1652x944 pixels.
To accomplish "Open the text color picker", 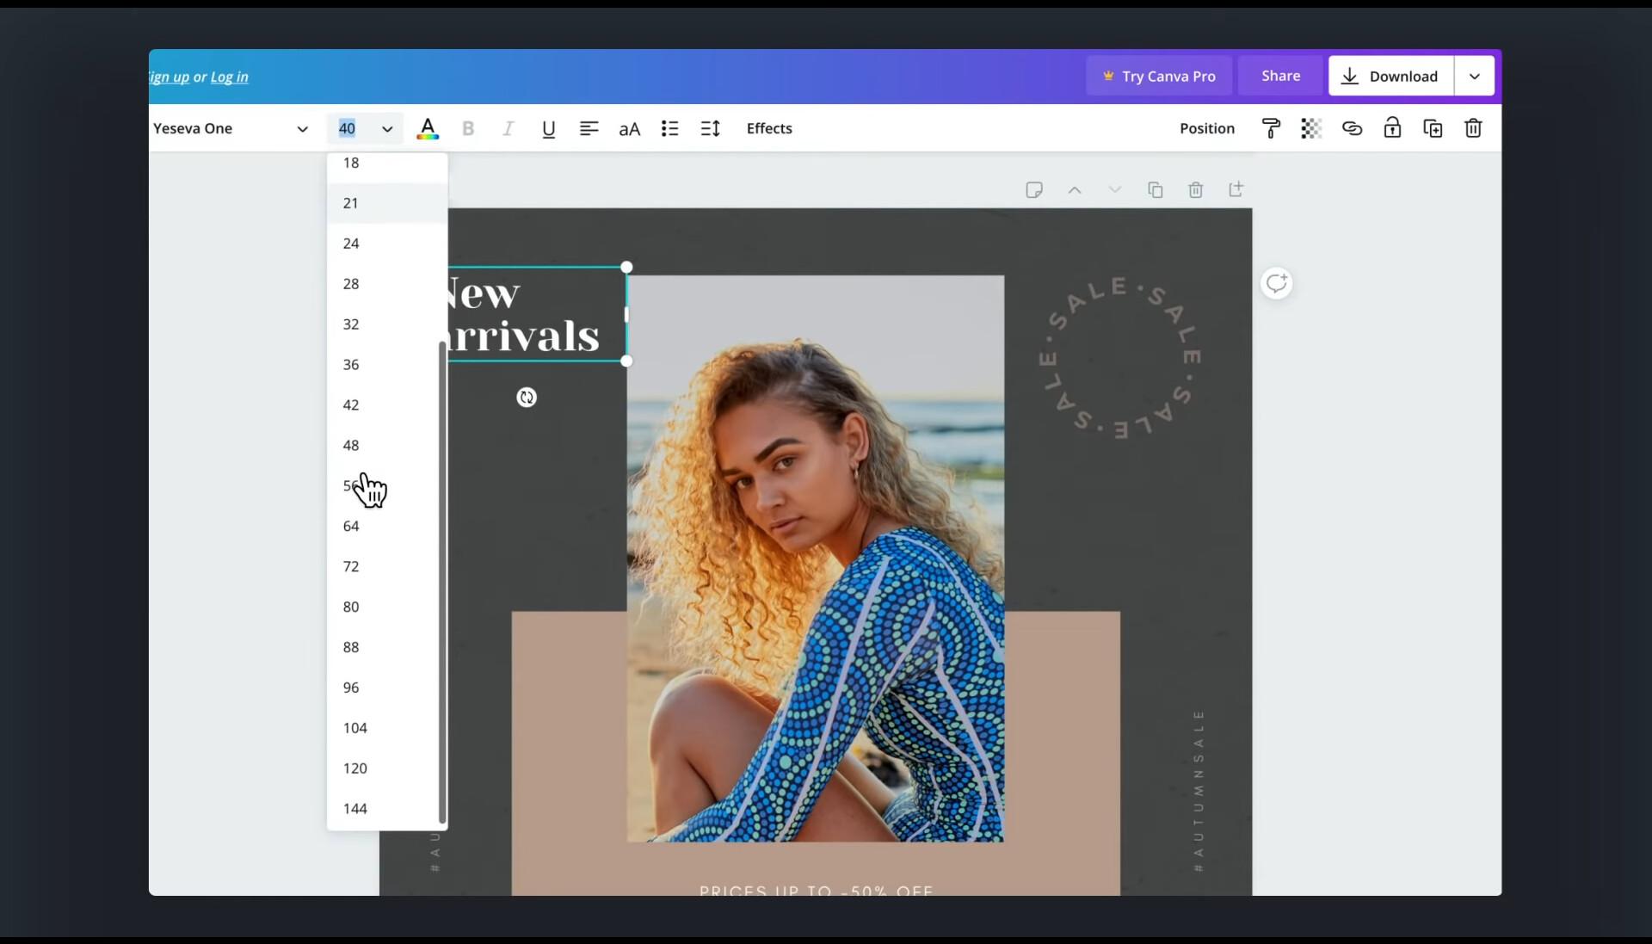I will [428, 129].
